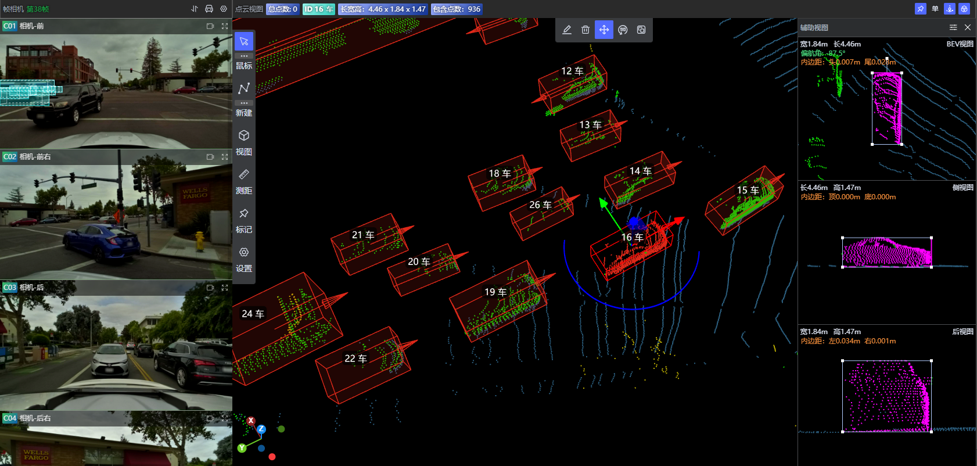Open auxiliary view (辅助视图) options sliders icon
Screen dimensions: 977x466
(953, 27)
